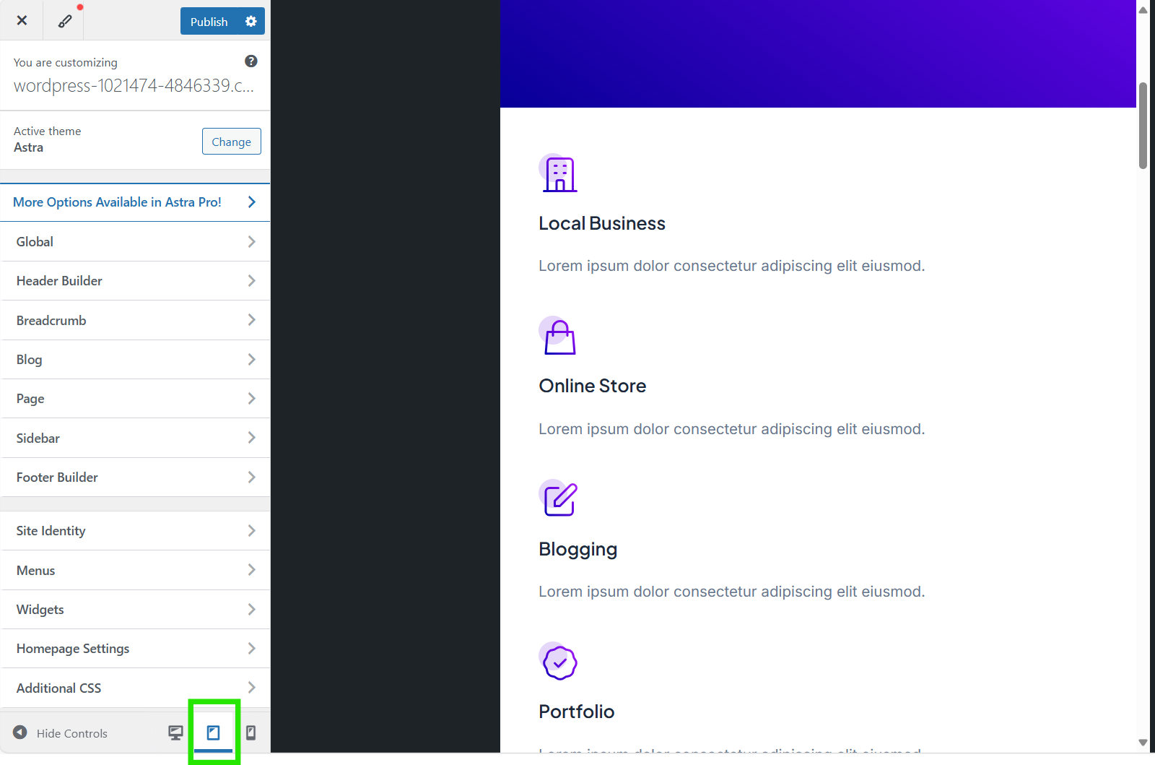Open the Publish settings gear icon
The width and height of the screenshot is (1155, 765).
250,21
